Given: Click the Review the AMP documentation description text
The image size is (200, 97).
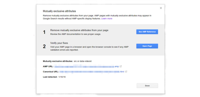Looking at the screenshot, I should click(x=76, y=34).
